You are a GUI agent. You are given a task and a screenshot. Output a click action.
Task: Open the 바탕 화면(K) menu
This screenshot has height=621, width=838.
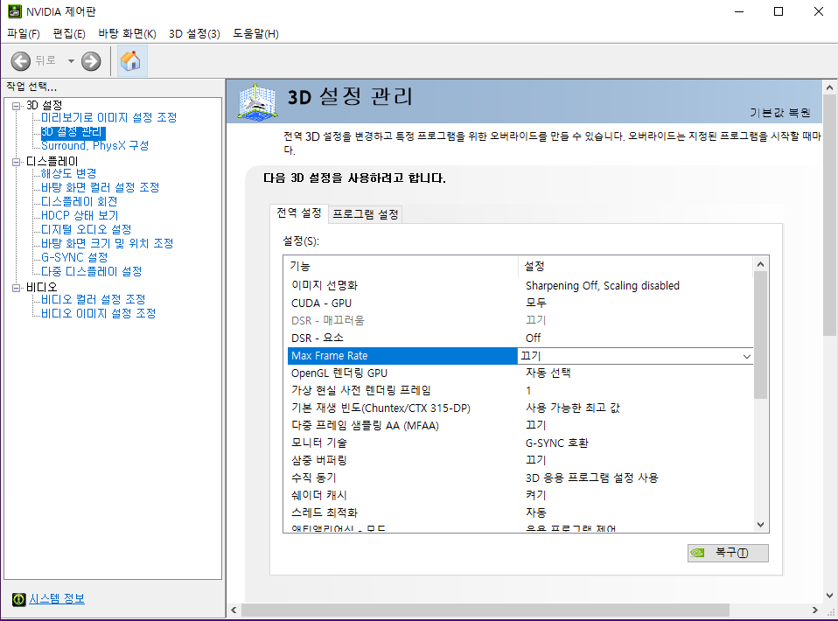coord(127,33)
